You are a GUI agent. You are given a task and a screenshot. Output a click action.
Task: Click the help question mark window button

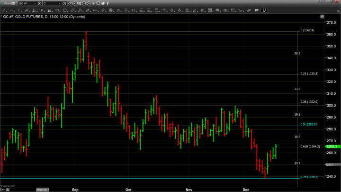pyautogui.click(x=319, y=1)
